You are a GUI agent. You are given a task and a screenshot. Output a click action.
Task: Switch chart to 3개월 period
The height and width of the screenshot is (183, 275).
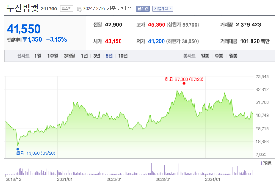(x=69, y=56)
